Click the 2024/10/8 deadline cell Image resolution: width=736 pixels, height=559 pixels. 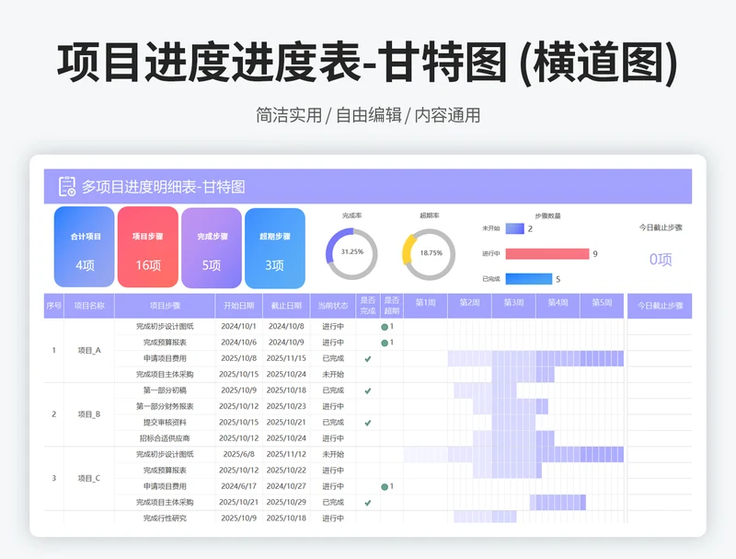(286, 327)
